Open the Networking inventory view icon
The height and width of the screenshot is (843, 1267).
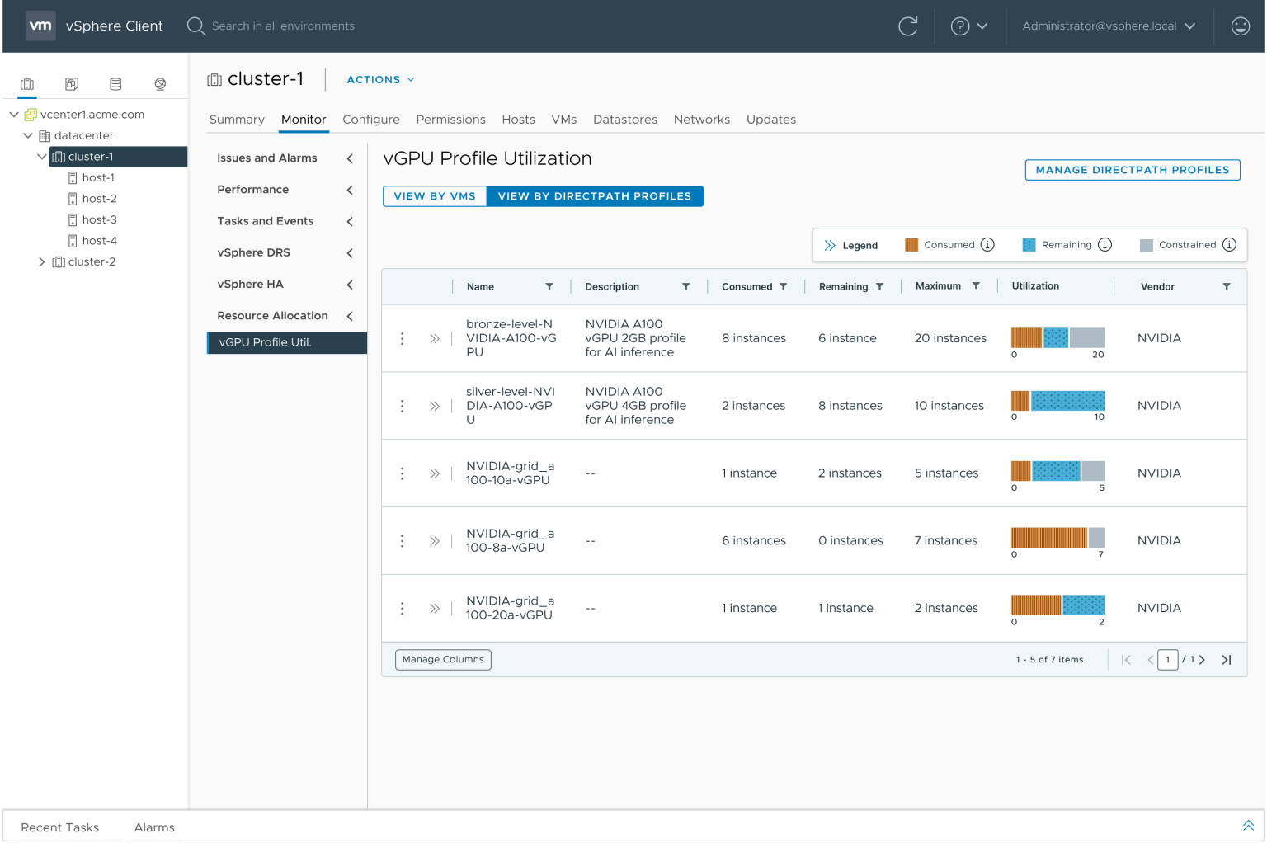click(x=160, y=84)
